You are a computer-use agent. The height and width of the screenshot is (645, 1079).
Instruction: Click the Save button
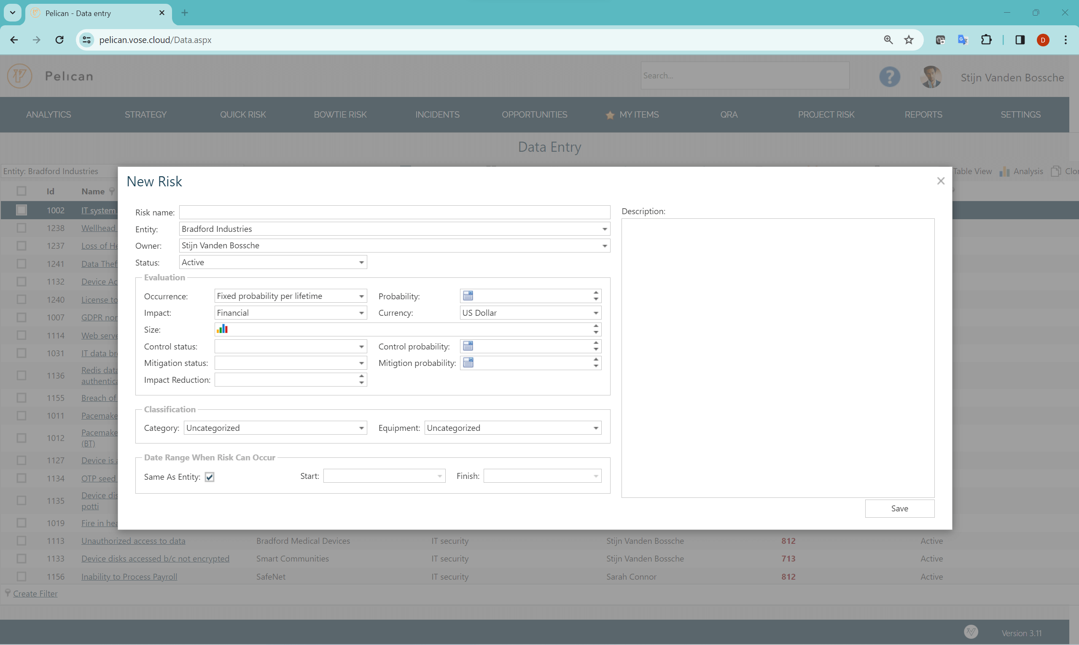[900, 508]
